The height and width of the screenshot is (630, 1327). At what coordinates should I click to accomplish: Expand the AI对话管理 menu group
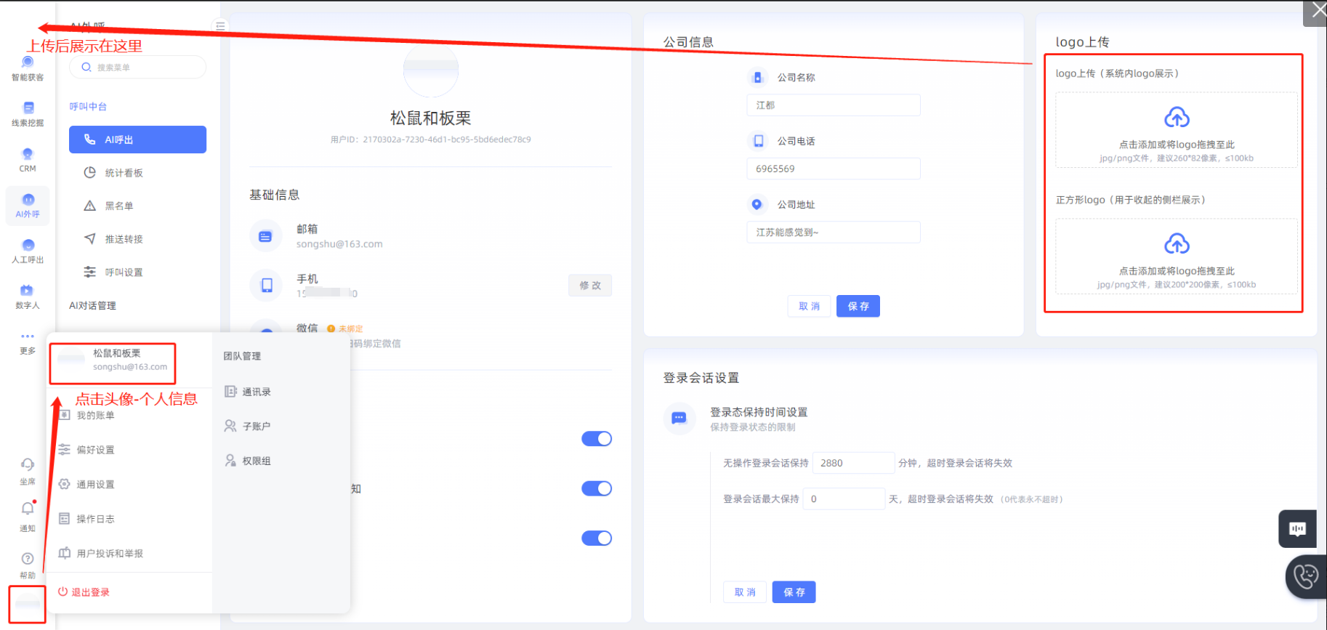pyautogui.click(x=93, y=306)
